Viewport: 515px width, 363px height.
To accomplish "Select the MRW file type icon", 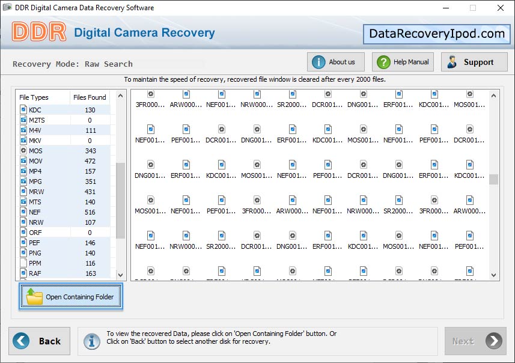I will [x=23, y=191].
